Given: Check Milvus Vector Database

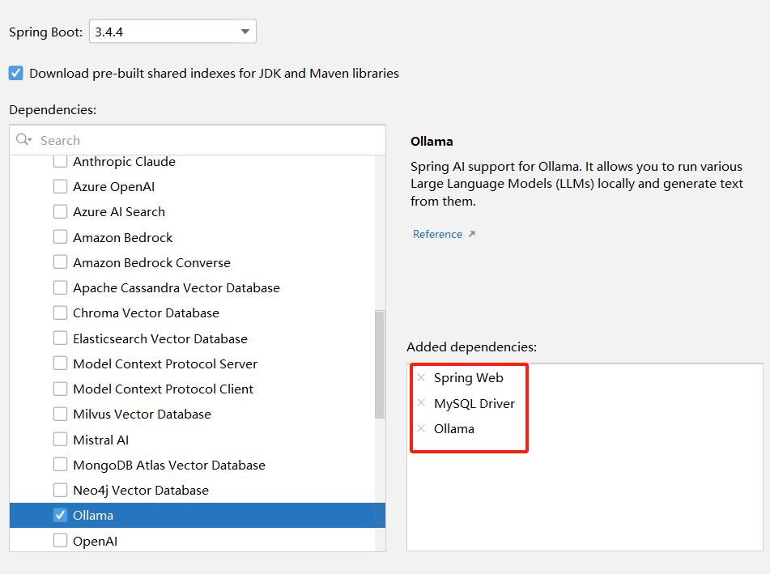Looking at the screenshot, I should pos(60,414).
